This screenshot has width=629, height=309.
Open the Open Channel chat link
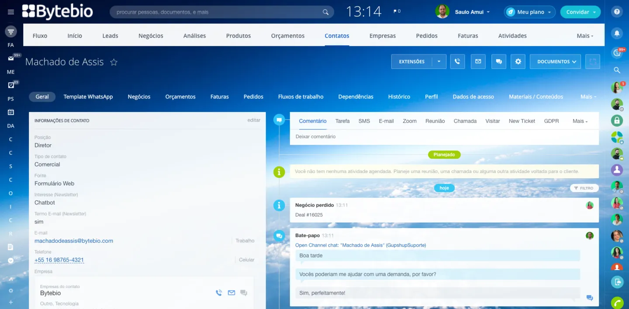[360, 245]
